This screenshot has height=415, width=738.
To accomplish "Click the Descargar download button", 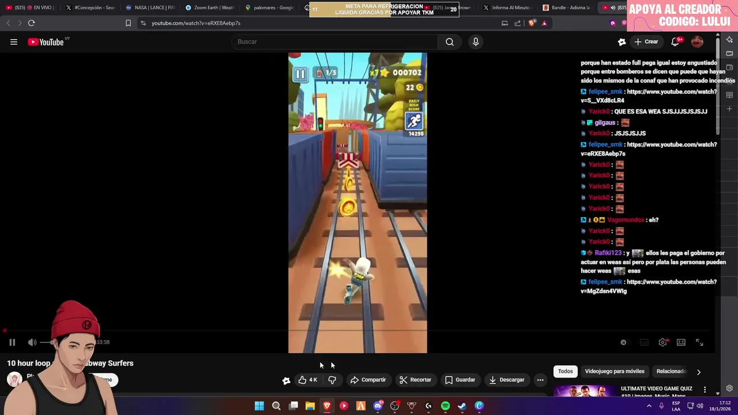I will pos(507,380).
